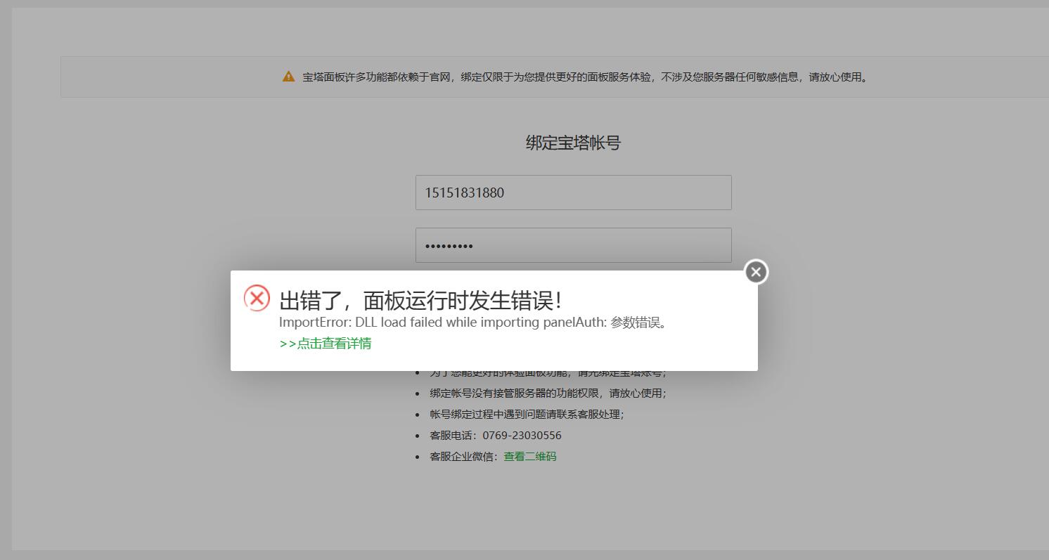Click the '客服电话：0769-23030556' line

[x=496, y=436]
